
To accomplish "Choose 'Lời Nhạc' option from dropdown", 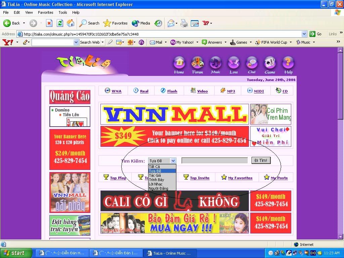I will [x=156, y=184].
